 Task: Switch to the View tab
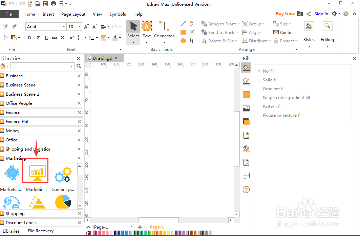point(97,14)
